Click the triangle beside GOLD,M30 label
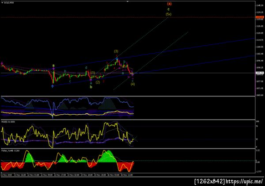Viewport: 265px width, 186px height. pos(2,3)
